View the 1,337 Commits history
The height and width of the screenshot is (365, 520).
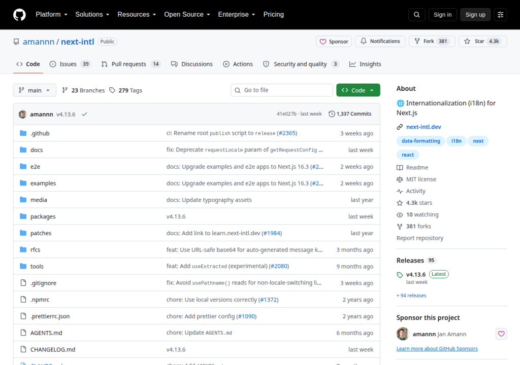[350, 114]
